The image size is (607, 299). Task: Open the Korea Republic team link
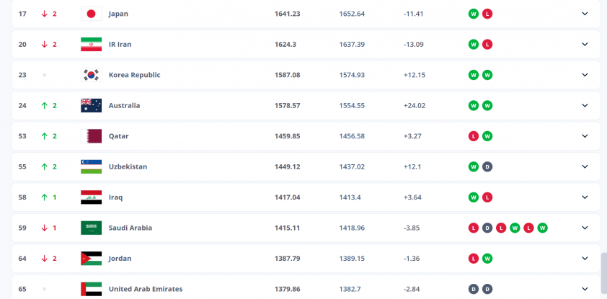pyautogui.click(x=134, y=75)
